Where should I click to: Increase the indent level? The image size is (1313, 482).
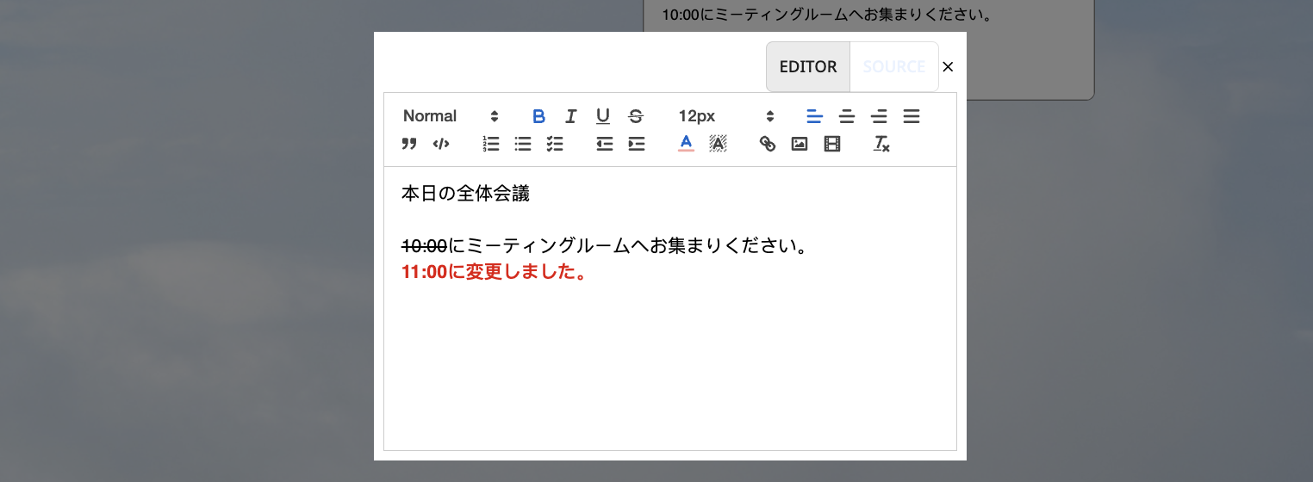click(x=637, y=144)
